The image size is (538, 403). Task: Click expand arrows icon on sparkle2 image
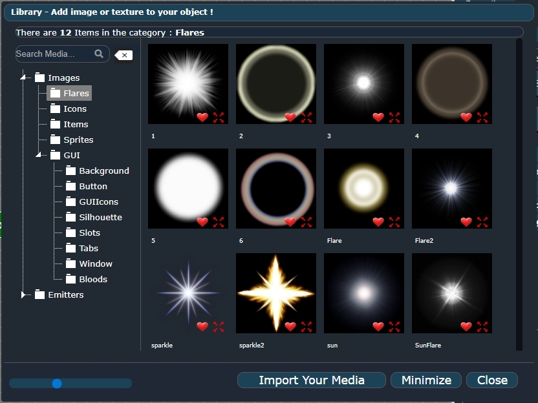click(307, 327)
